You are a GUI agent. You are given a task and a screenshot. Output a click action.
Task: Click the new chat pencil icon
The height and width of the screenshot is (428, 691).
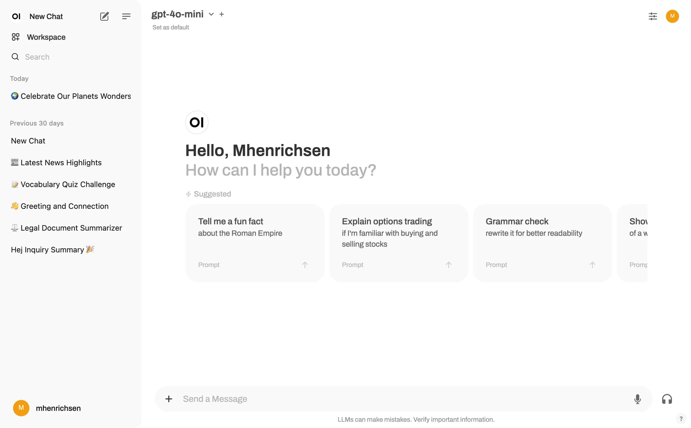pos(104,16)
